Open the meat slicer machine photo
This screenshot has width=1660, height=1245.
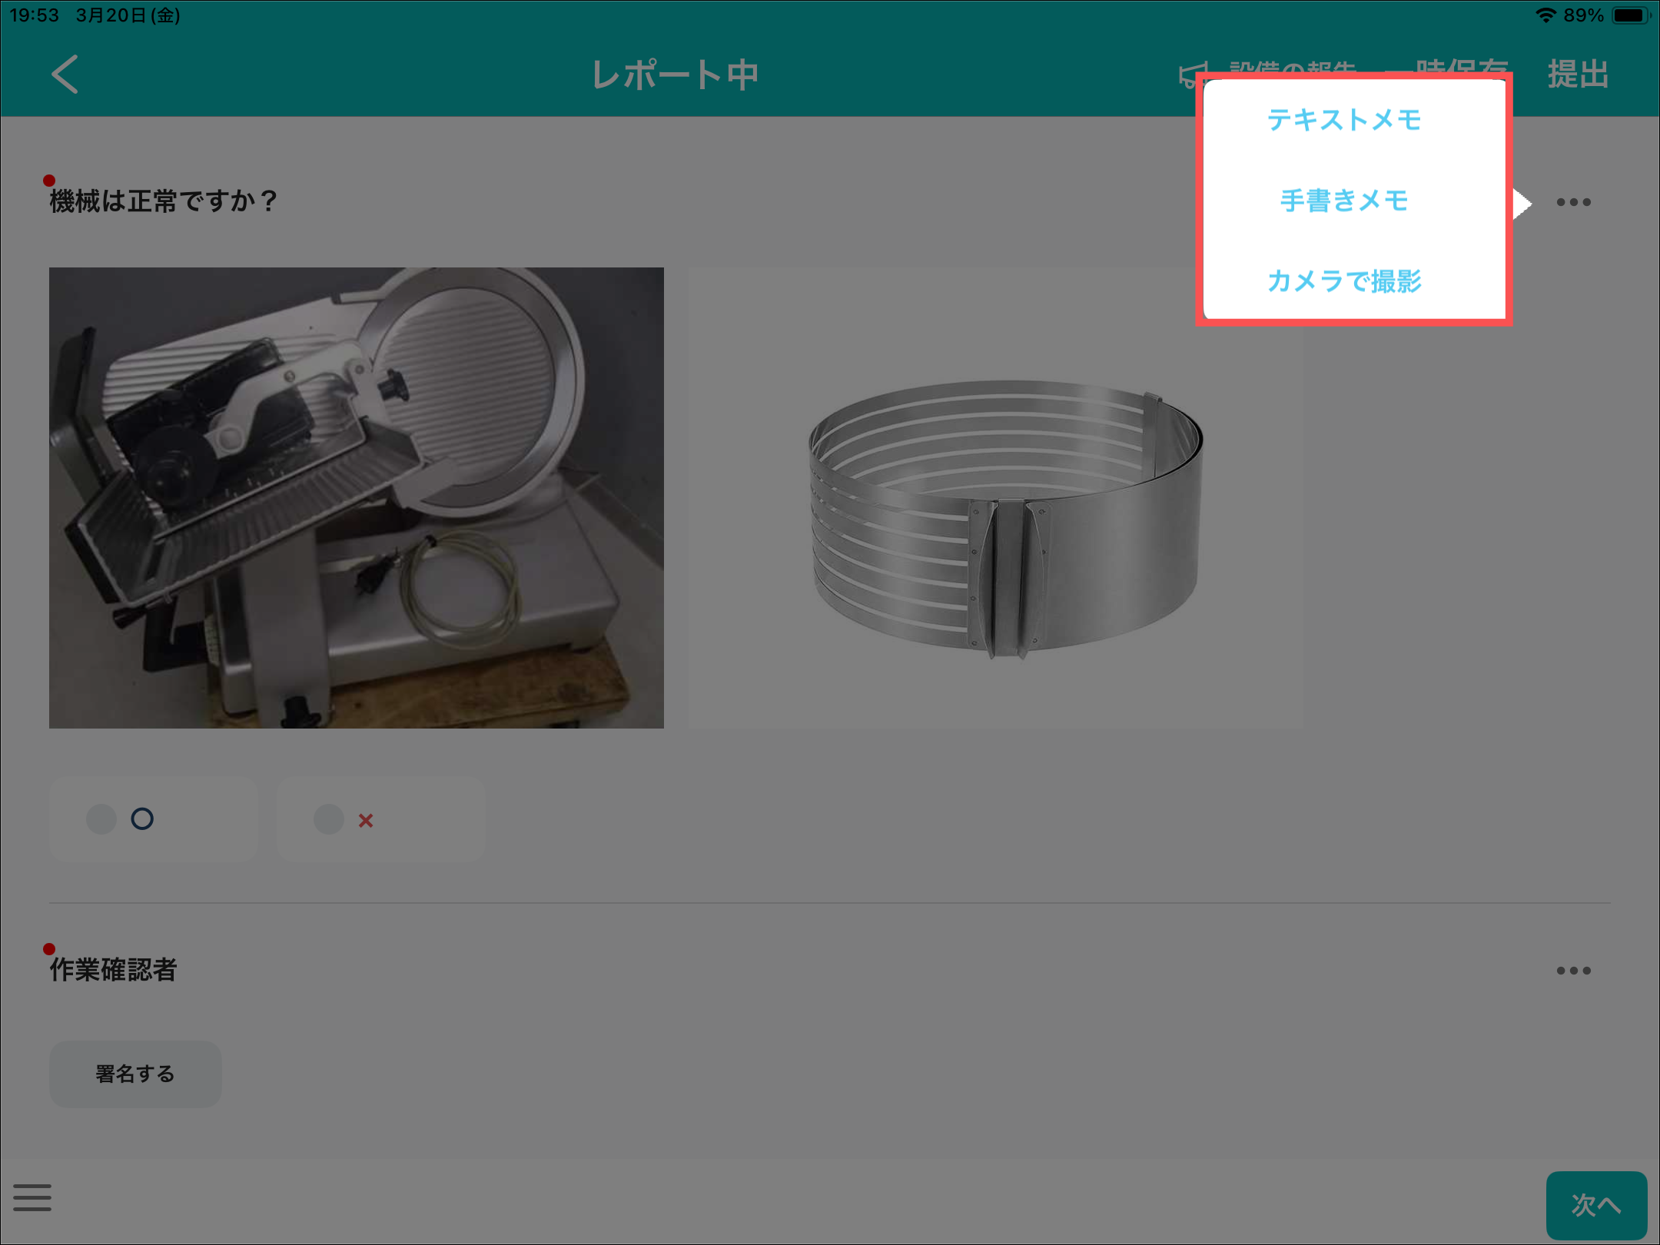pos(356,497)
